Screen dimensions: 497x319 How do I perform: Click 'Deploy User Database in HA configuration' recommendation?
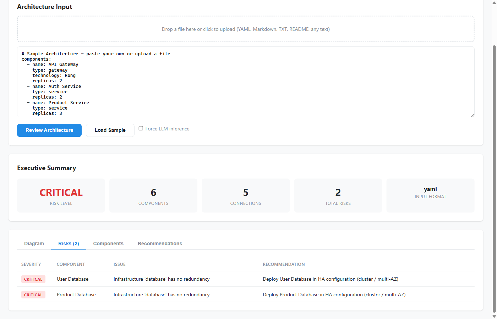[x=331, y=279]
